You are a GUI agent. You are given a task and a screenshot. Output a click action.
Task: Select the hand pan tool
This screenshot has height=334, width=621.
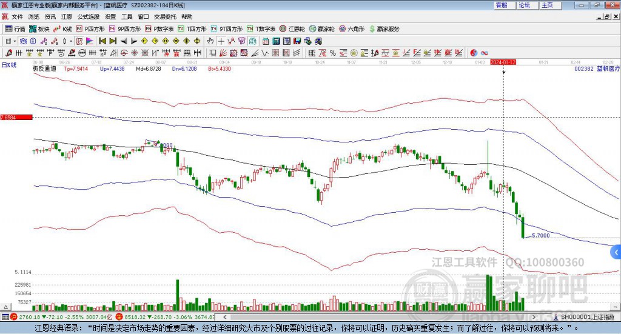pos(210,41)
